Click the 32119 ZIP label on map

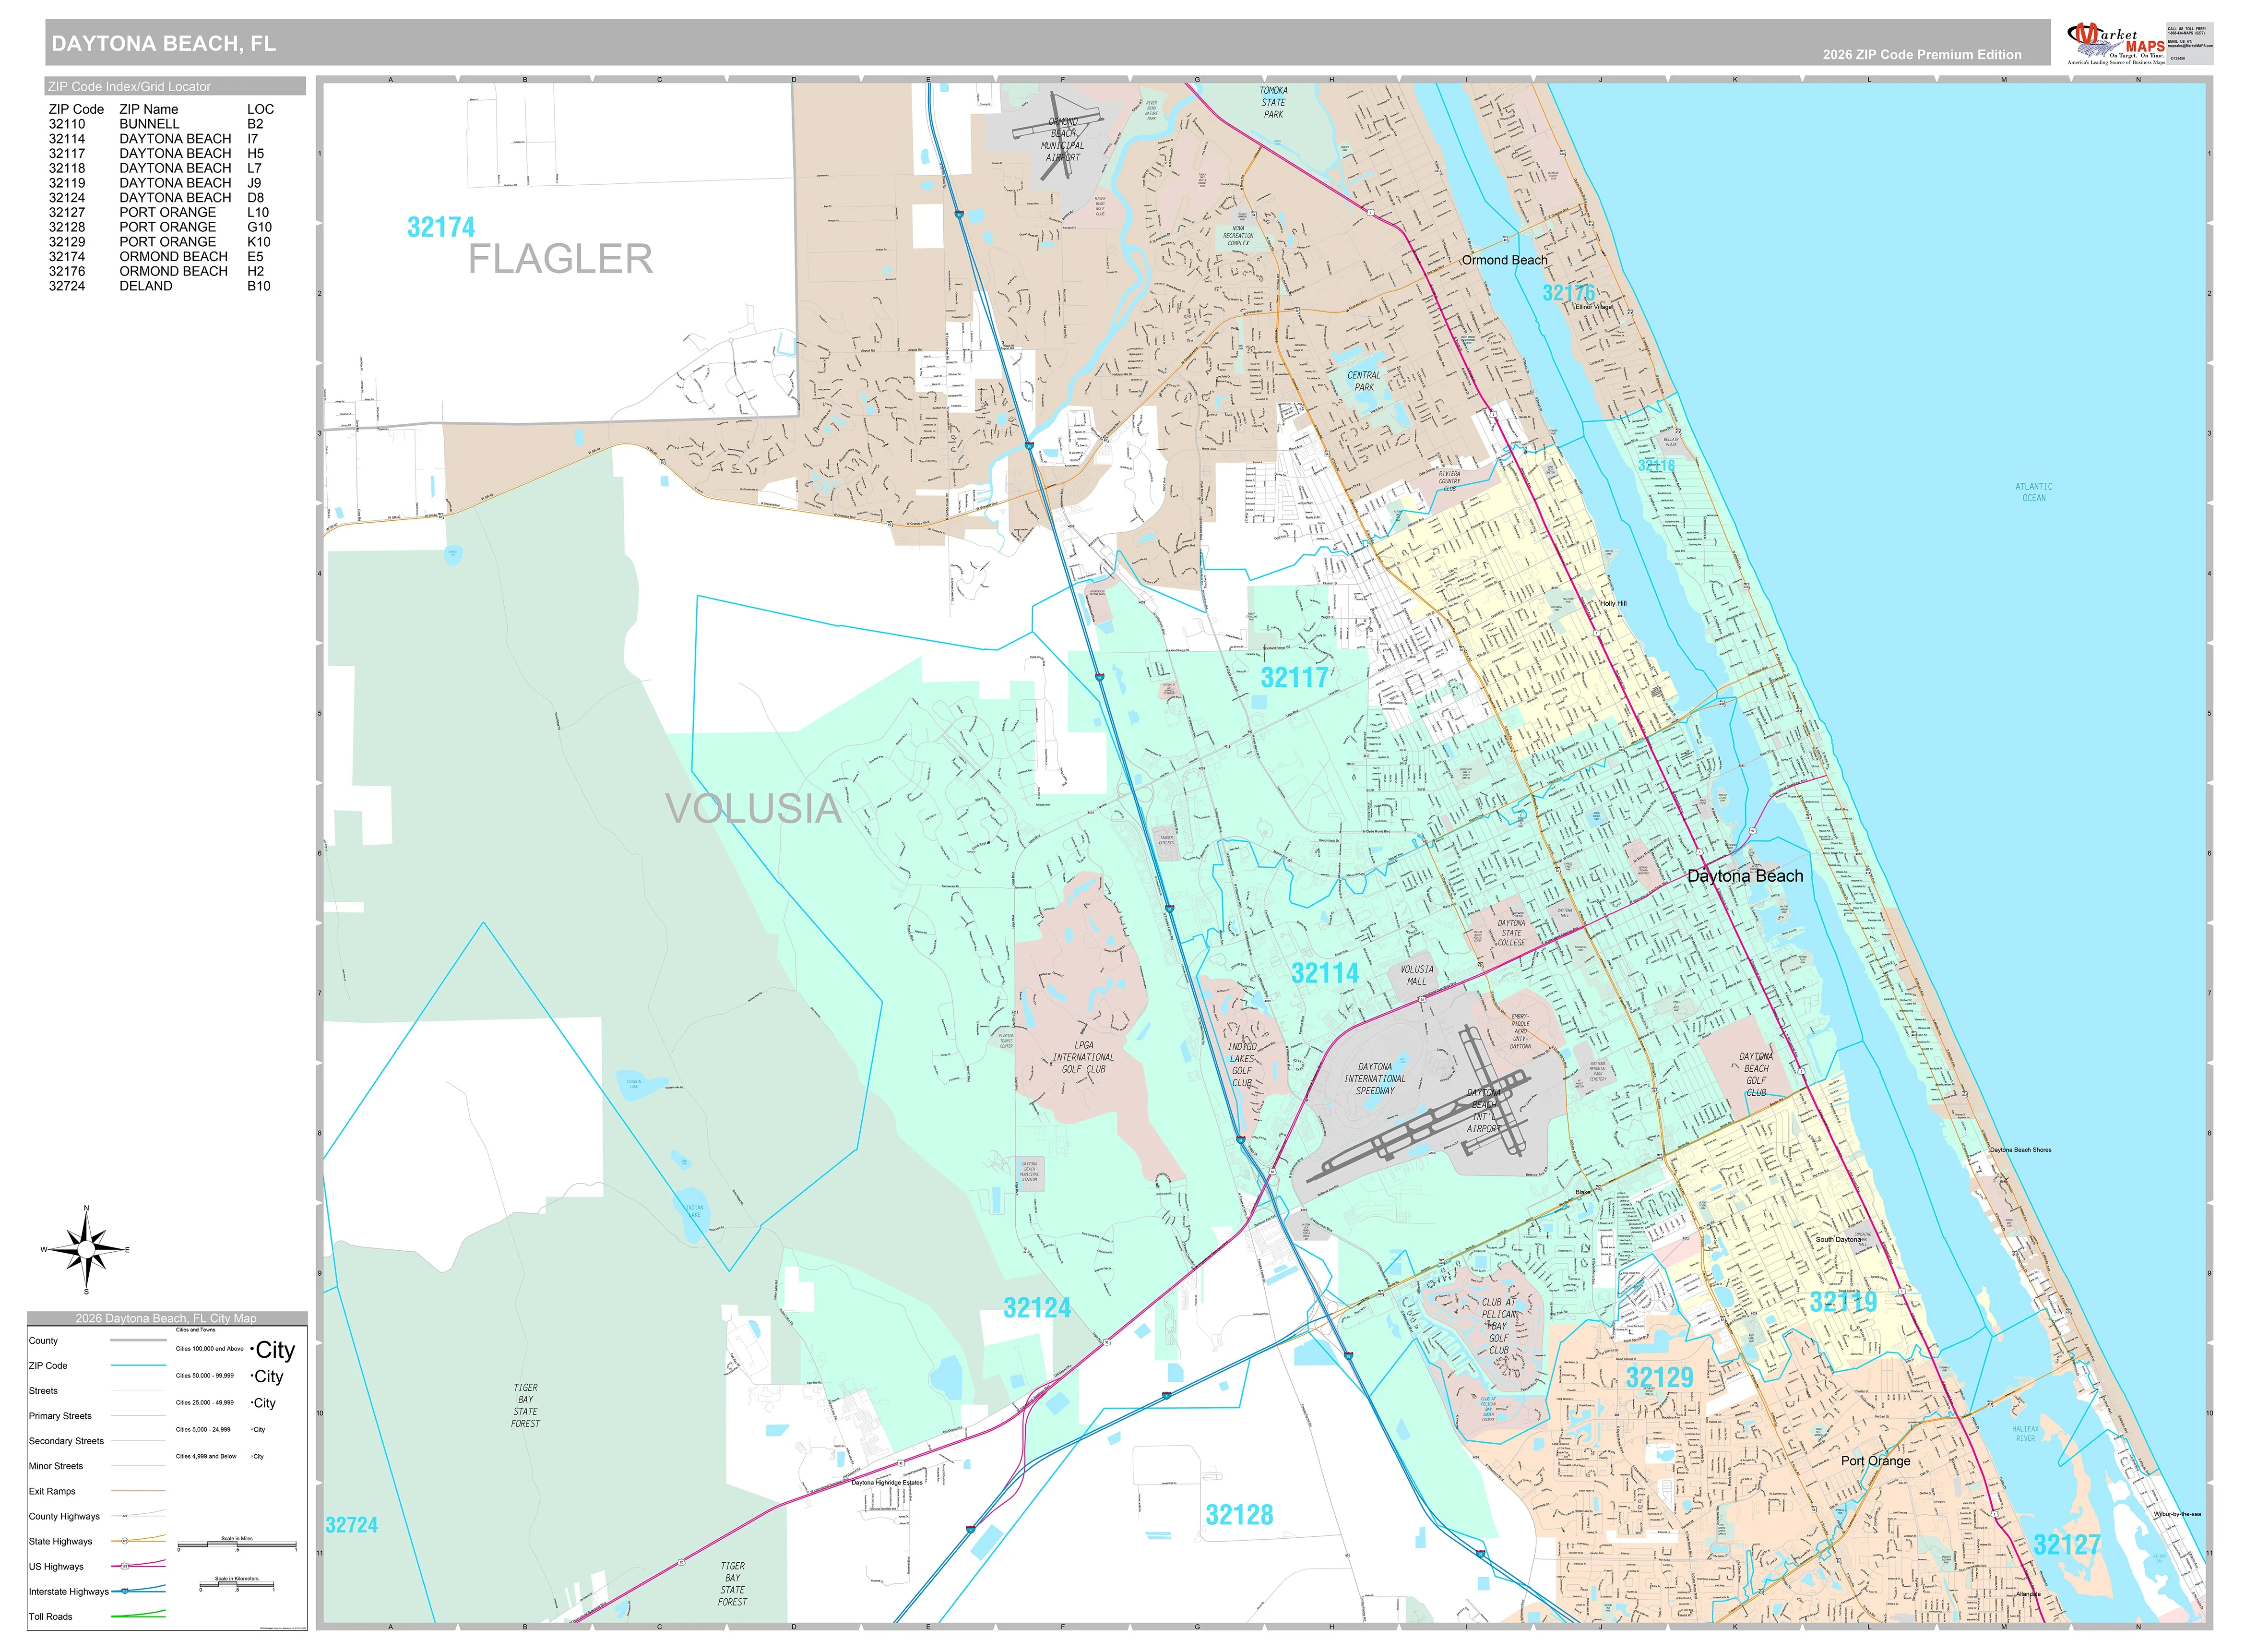(x=1843, y=1302)
